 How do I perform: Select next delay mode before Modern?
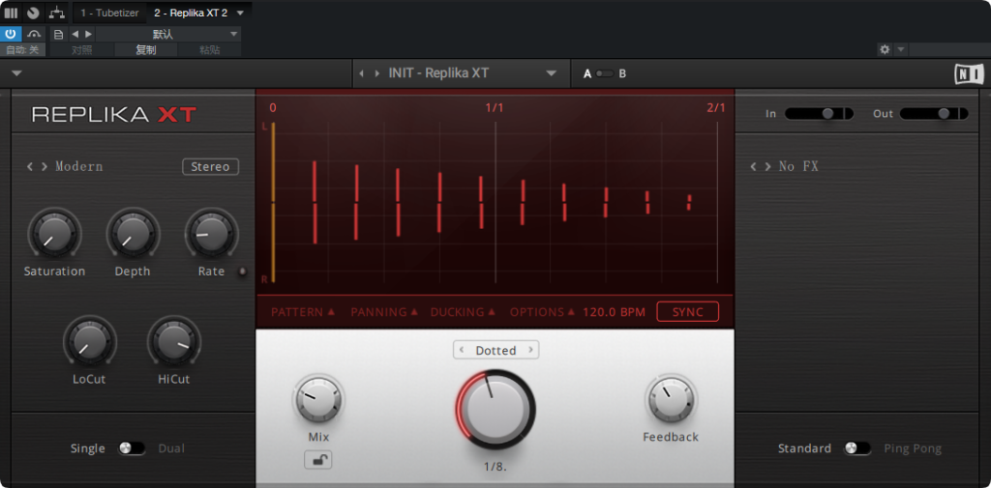(x=45, y=166)
